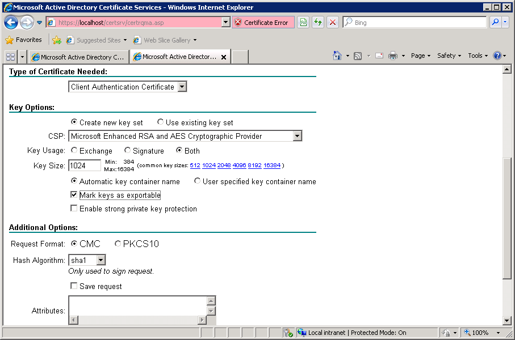Select Use existing key set radio

click(160, 122)
